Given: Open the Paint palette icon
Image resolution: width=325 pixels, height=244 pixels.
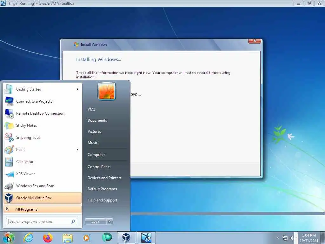Looking at the screenshot, I should pos(9,150).
